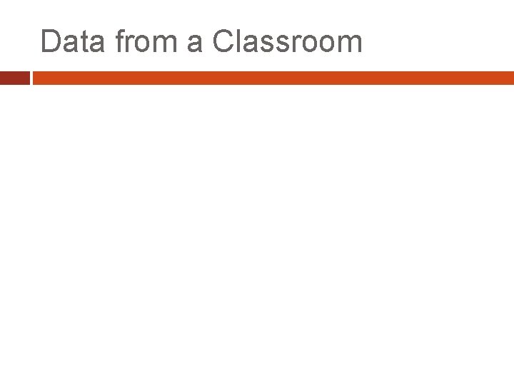Click the middle of the orange divider bar

pos(273,78)
